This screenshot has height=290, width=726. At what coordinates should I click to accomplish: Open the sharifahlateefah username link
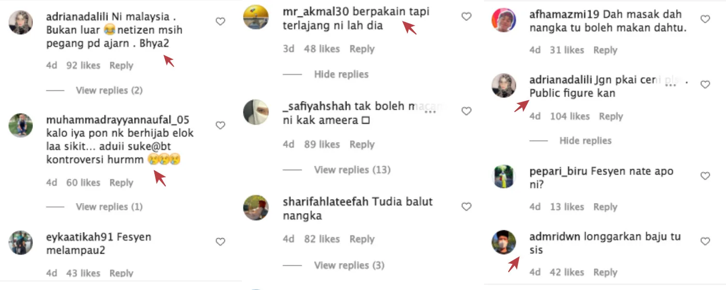pos(318,202)
